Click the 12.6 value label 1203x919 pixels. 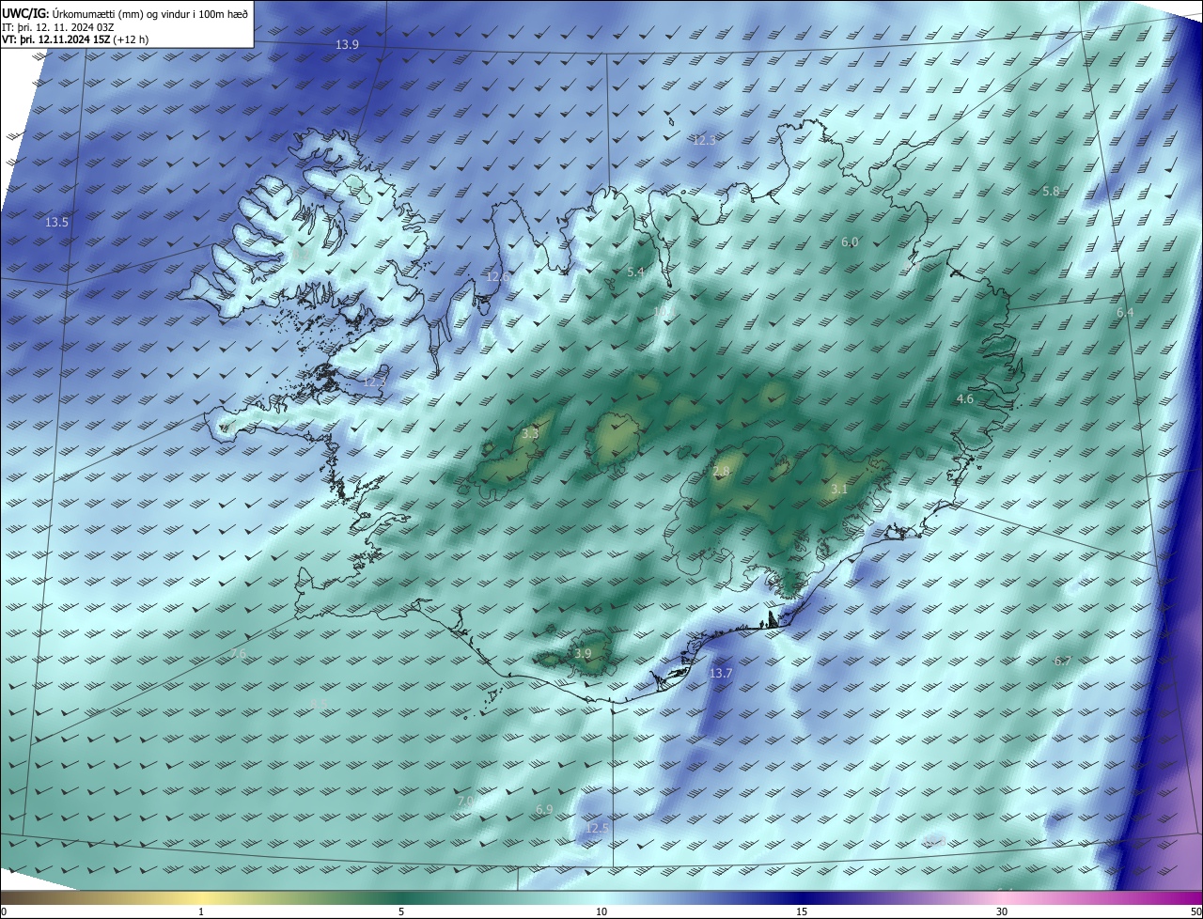point(498,277)
